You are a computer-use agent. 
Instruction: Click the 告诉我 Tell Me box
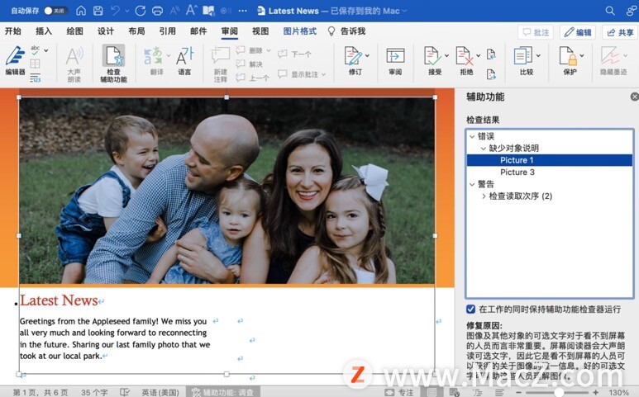[347, 31]
